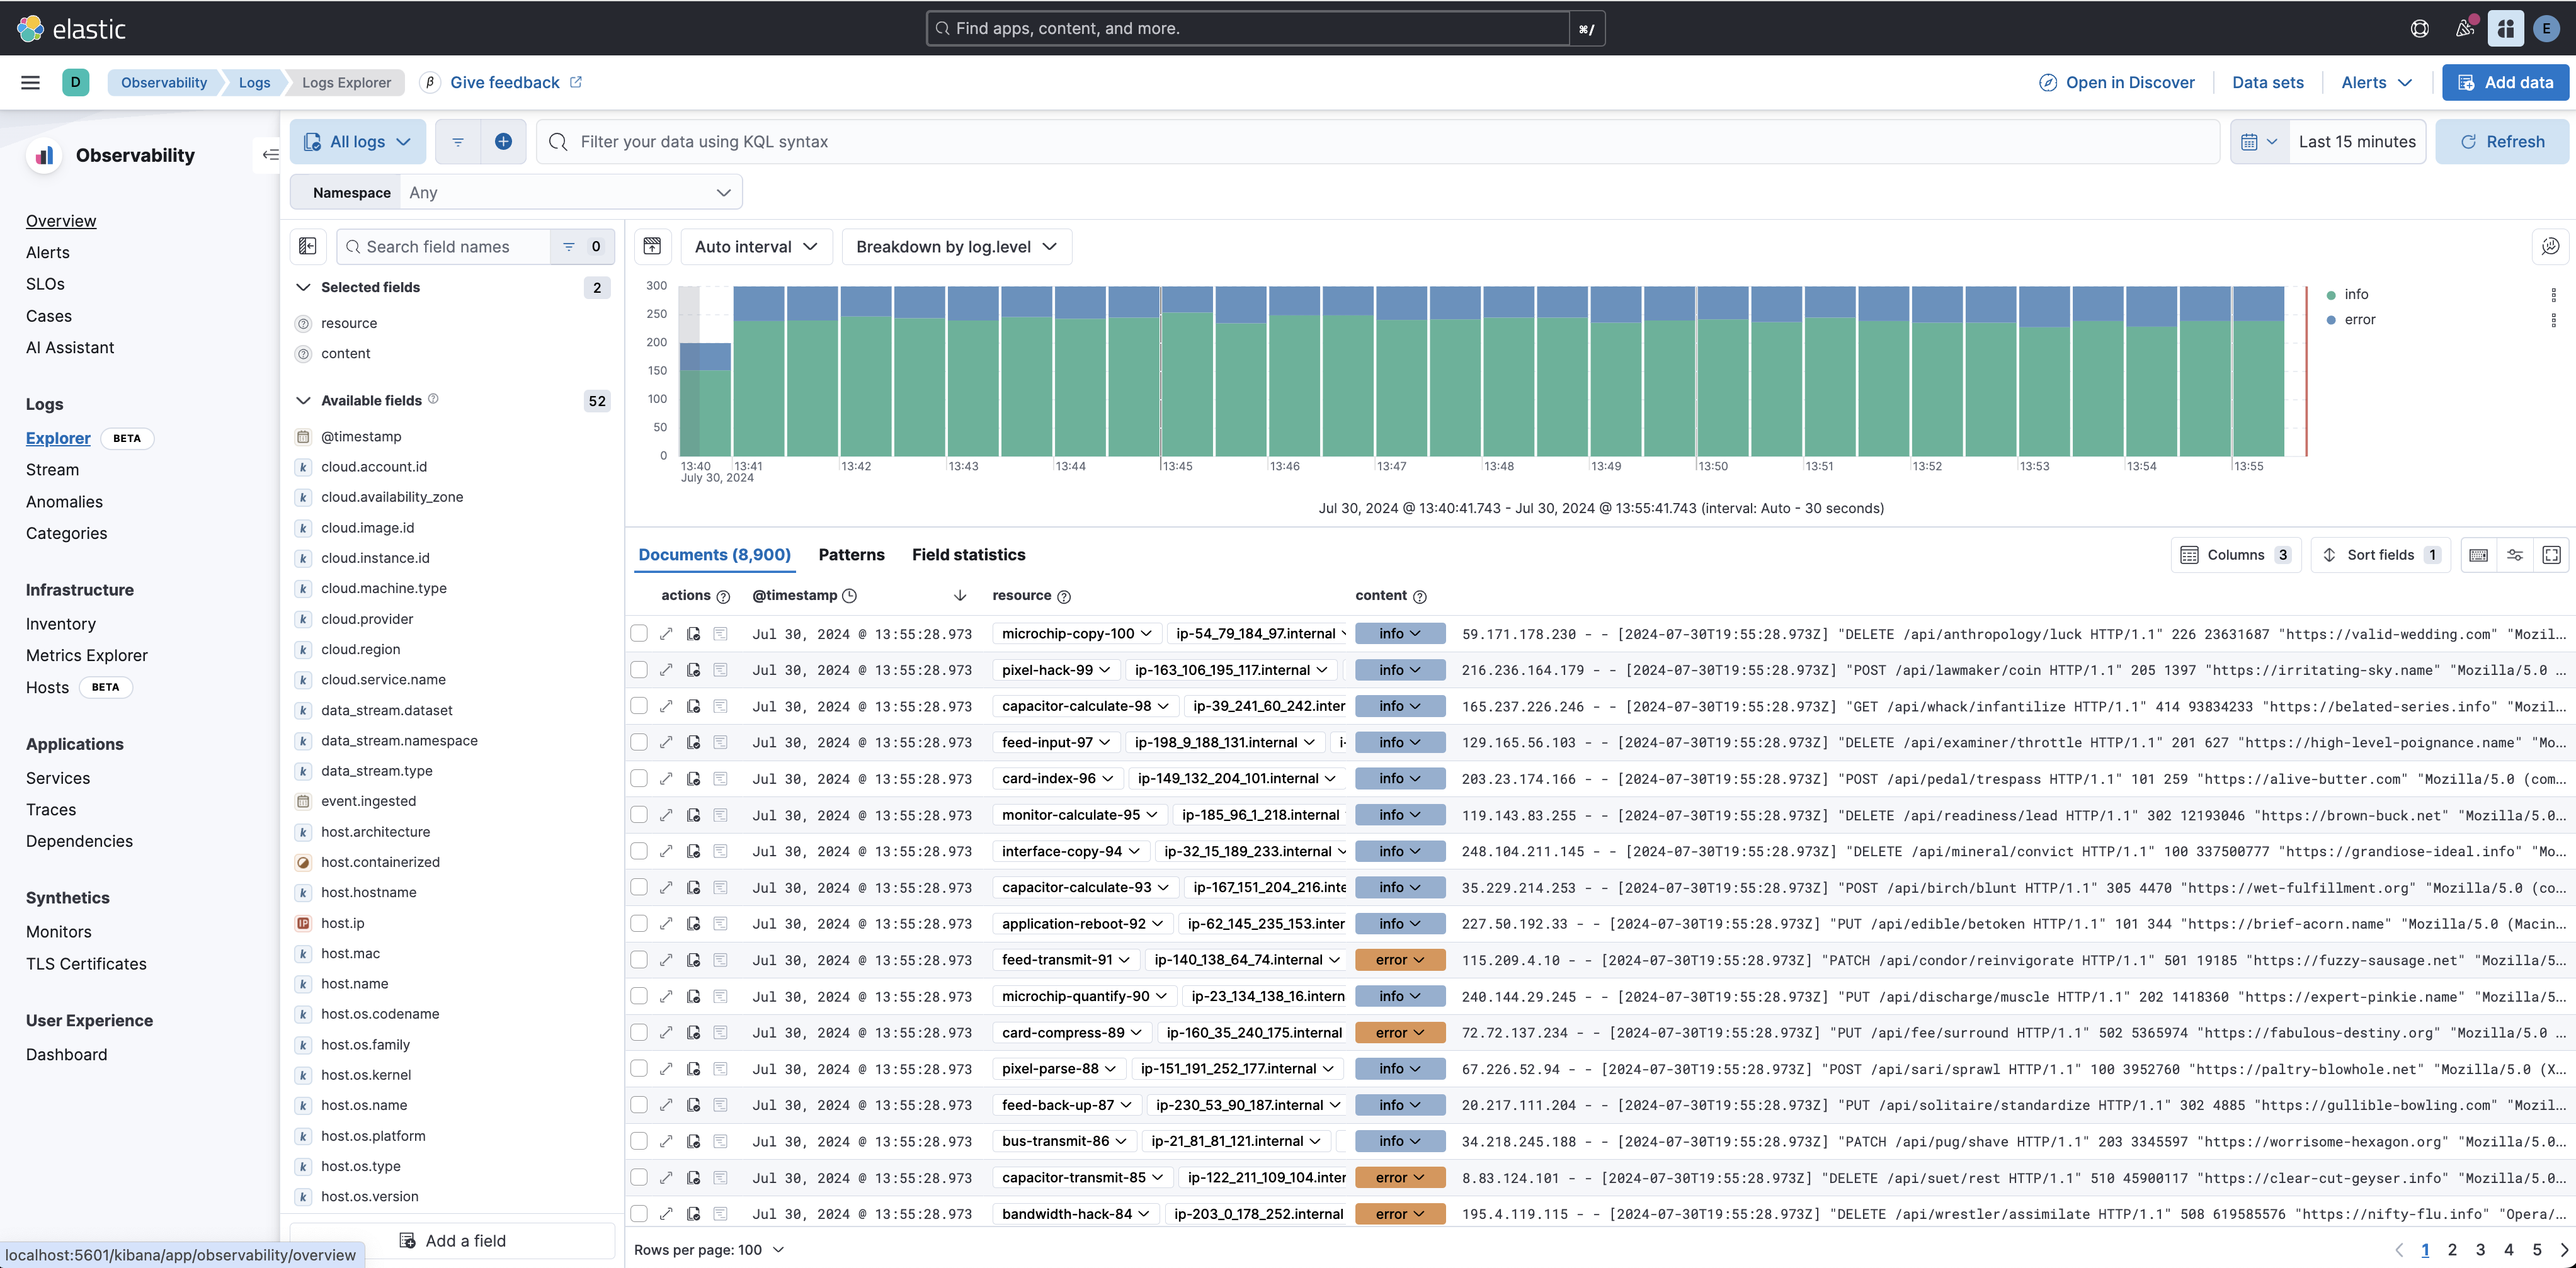Viewport: 2576px width, 1268px height.
Task: Click the Search field names input
Action: click(444, 247)
